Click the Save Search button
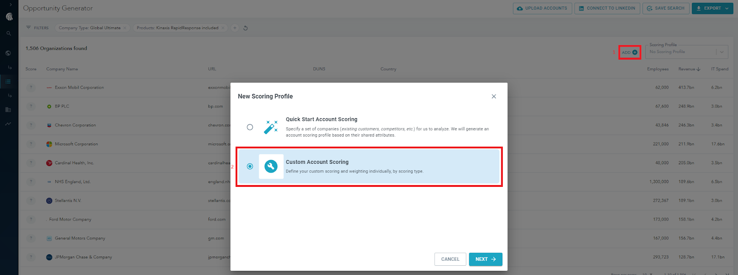This screenshot has width=738, height=275. [x=666, y=8]
